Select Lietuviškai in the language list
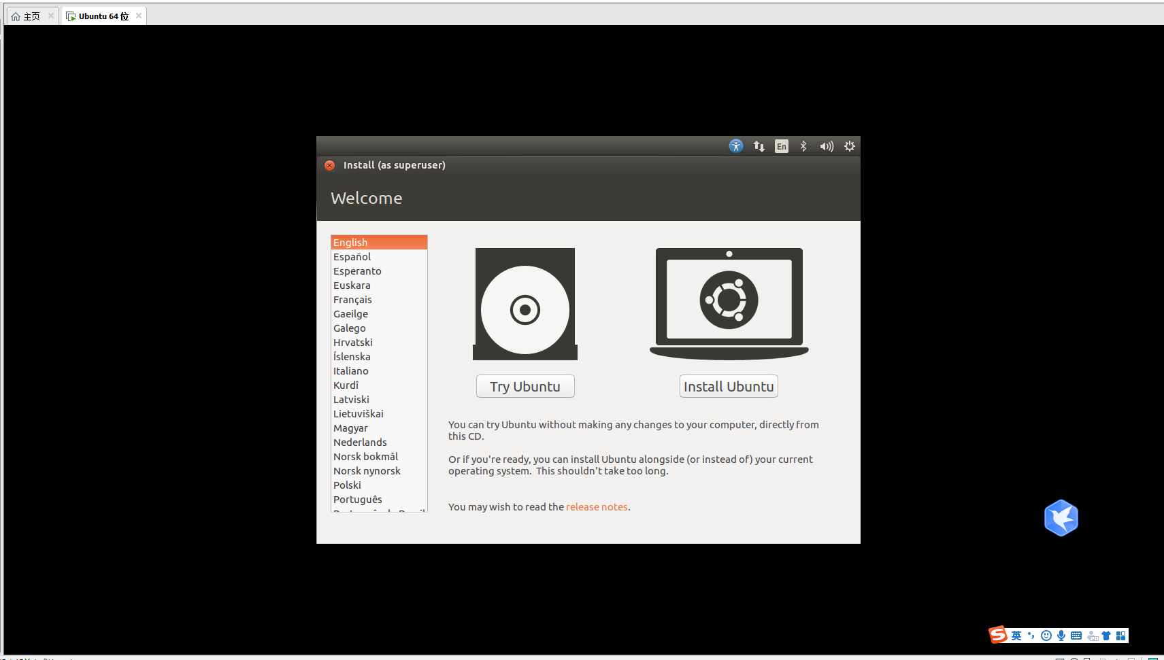The image size is (1164, 660). tap(379, 414)
